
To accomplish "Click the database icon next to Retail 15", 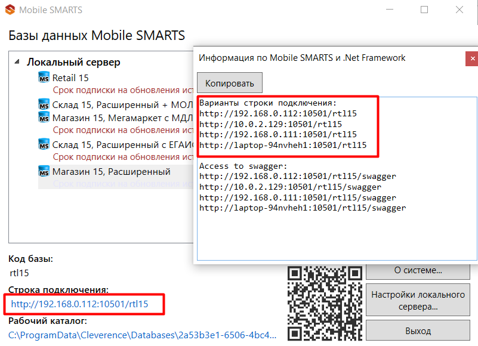I will click(x=44, y=77).
